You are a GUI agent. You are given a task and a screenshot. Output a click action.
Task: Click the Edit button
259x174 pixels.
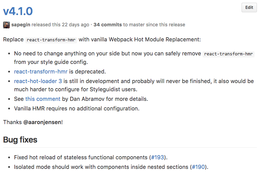[249, 8]
